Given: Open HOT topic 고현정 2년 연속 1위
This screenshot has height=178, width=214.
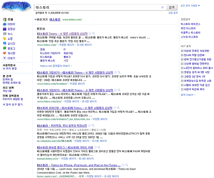Looking at the screenshot, I should pos(194,77).
